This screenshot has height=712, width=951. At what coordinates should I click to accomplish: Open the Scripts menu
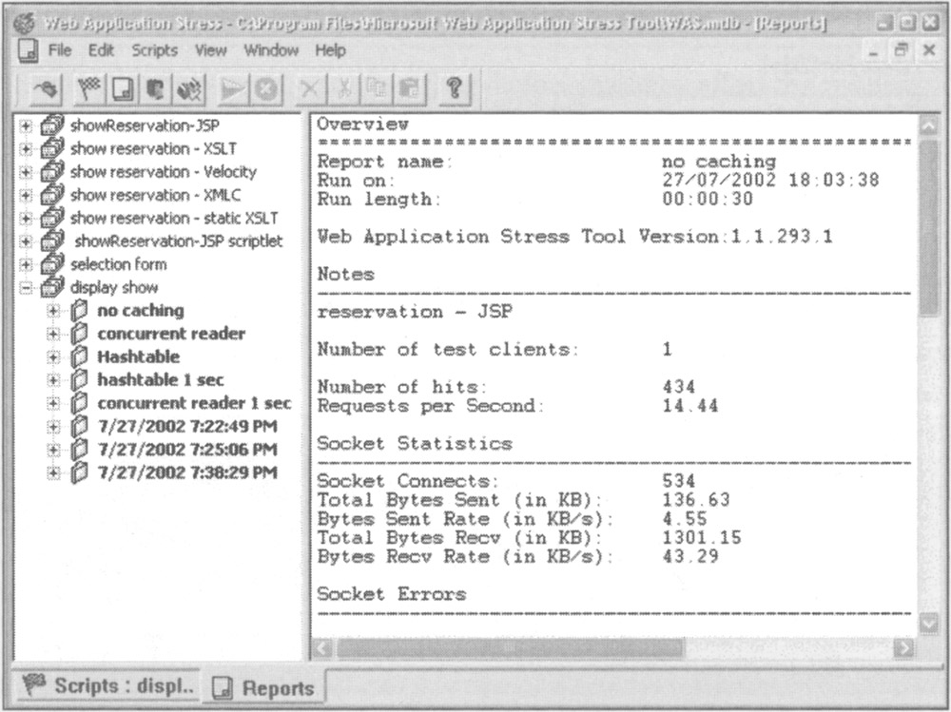point(154,50)
